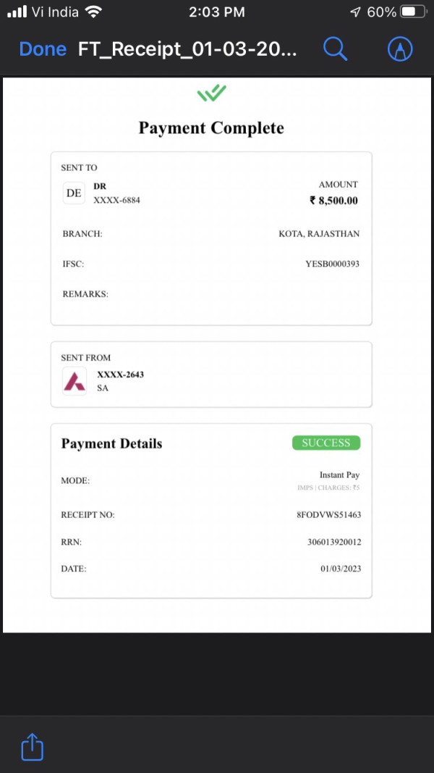Tap the green double-checkmark icon
Image resolution: width=434 pixels, height=773 pixels.
pos(212,93)
